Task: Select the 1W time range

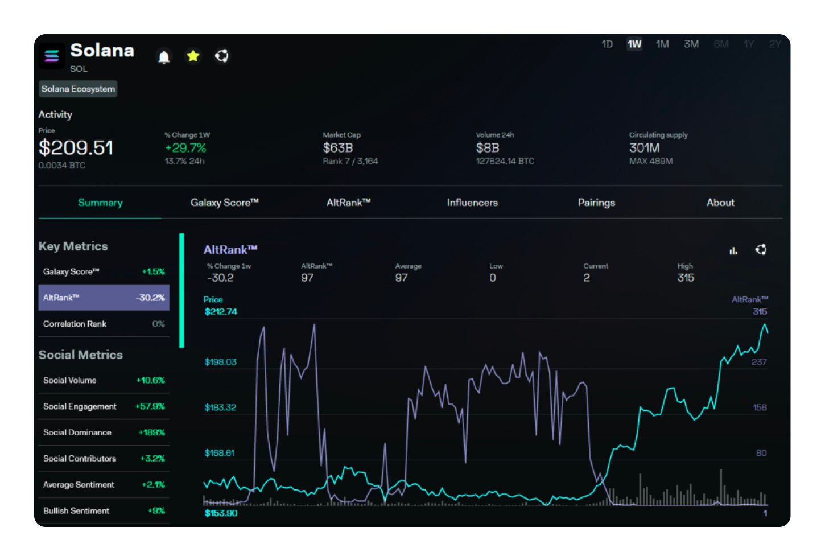Action: [634, 44]
